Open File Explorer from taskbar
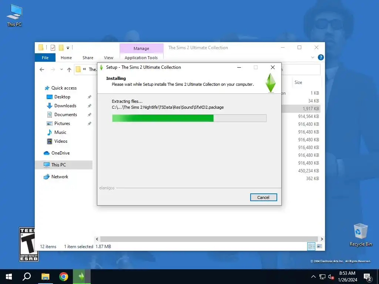Image resolution: width=379 pixels, height=284 pixels. click(x=45, y=277)
